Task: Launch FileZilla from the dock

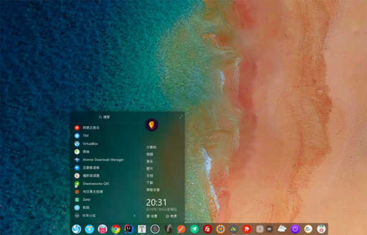Action: point(207,229)
